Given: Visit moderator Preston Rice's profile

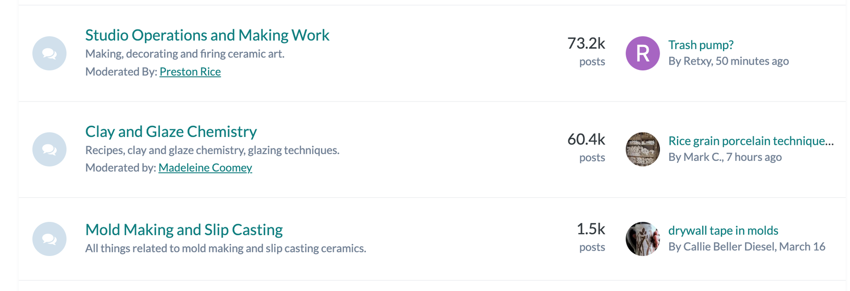Looking at the screenshot, I should pos(190,72).
